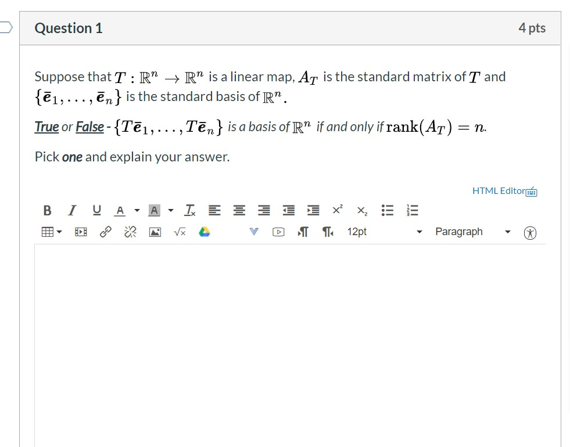Click the underlined word True
The image size is (570, 447).
click(x=46, y=127)
